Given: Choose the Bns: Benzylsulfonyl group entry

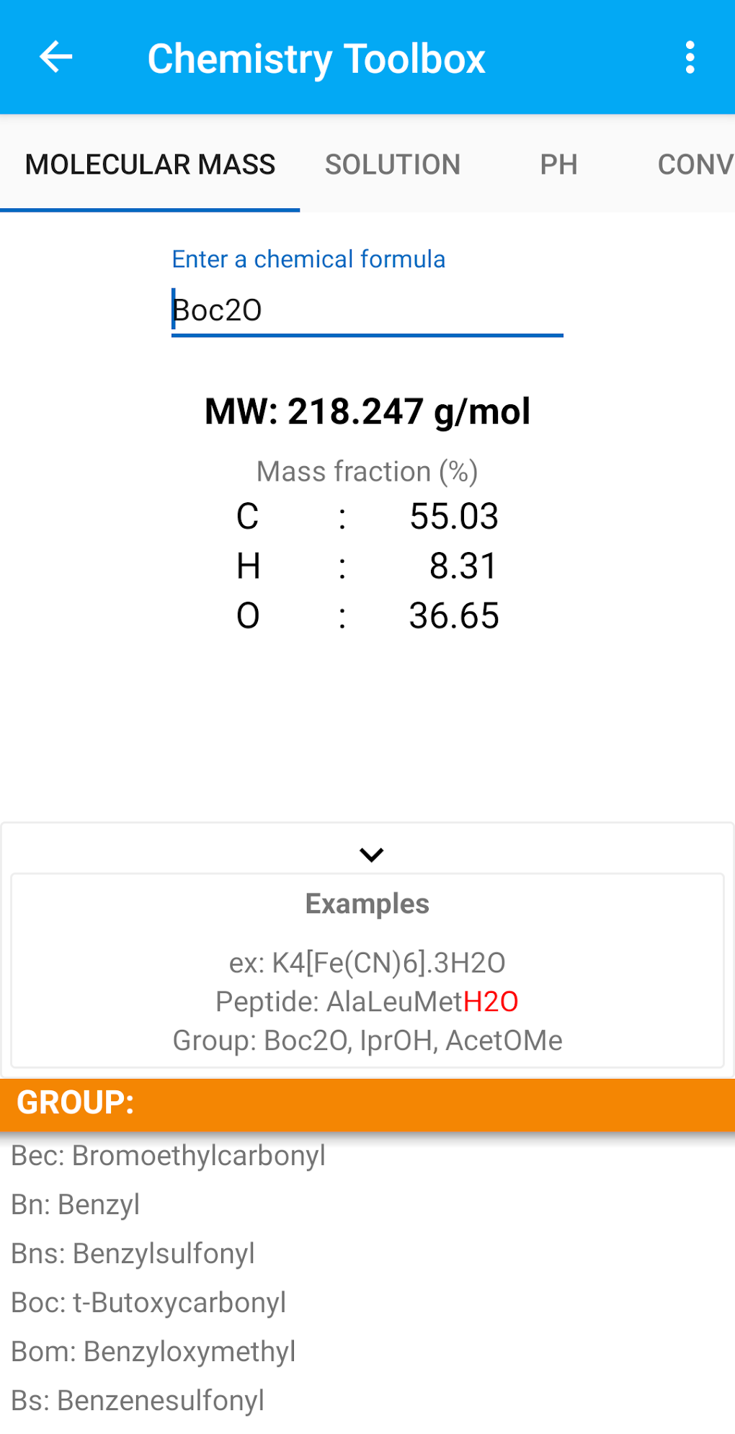Looking at the screenshot, I should 133,1253.
